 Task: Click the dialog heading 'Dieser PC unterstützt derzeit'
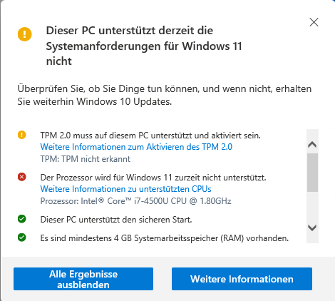pos(144,46)
